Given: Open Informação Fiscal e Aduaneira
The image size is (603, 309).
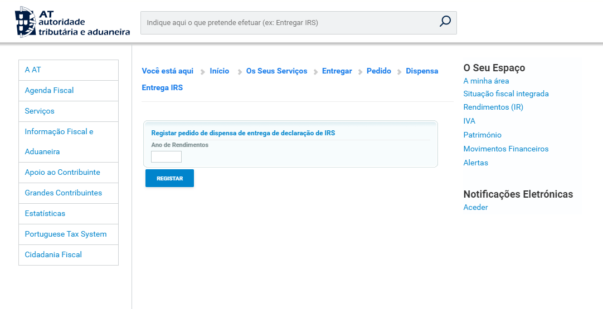Looking at the screenshot, I should tap(69, 142).
